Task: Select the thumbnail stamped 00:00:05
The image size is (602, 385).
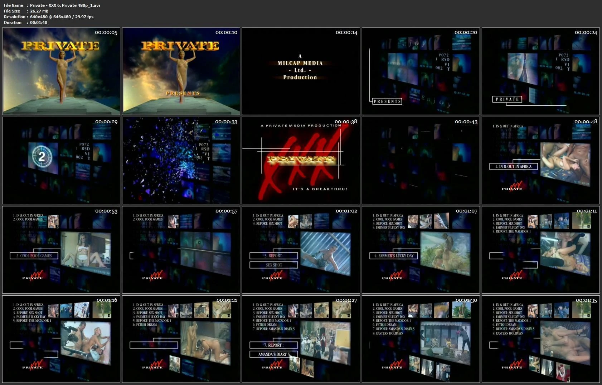Action: click(61, 71)
